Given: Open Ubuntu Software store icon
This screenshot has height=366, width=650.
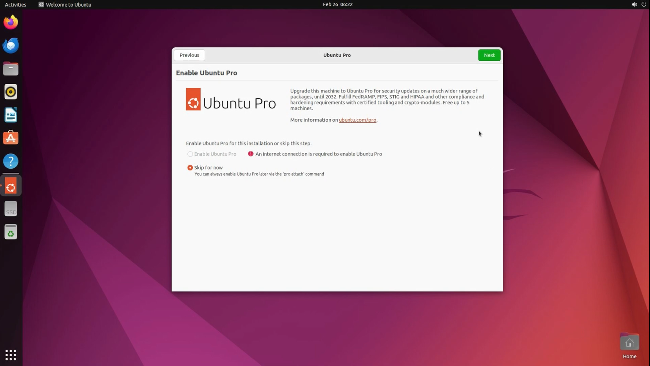Looking at the screenshot, I should pyautogui.click(x=11, y=138).
